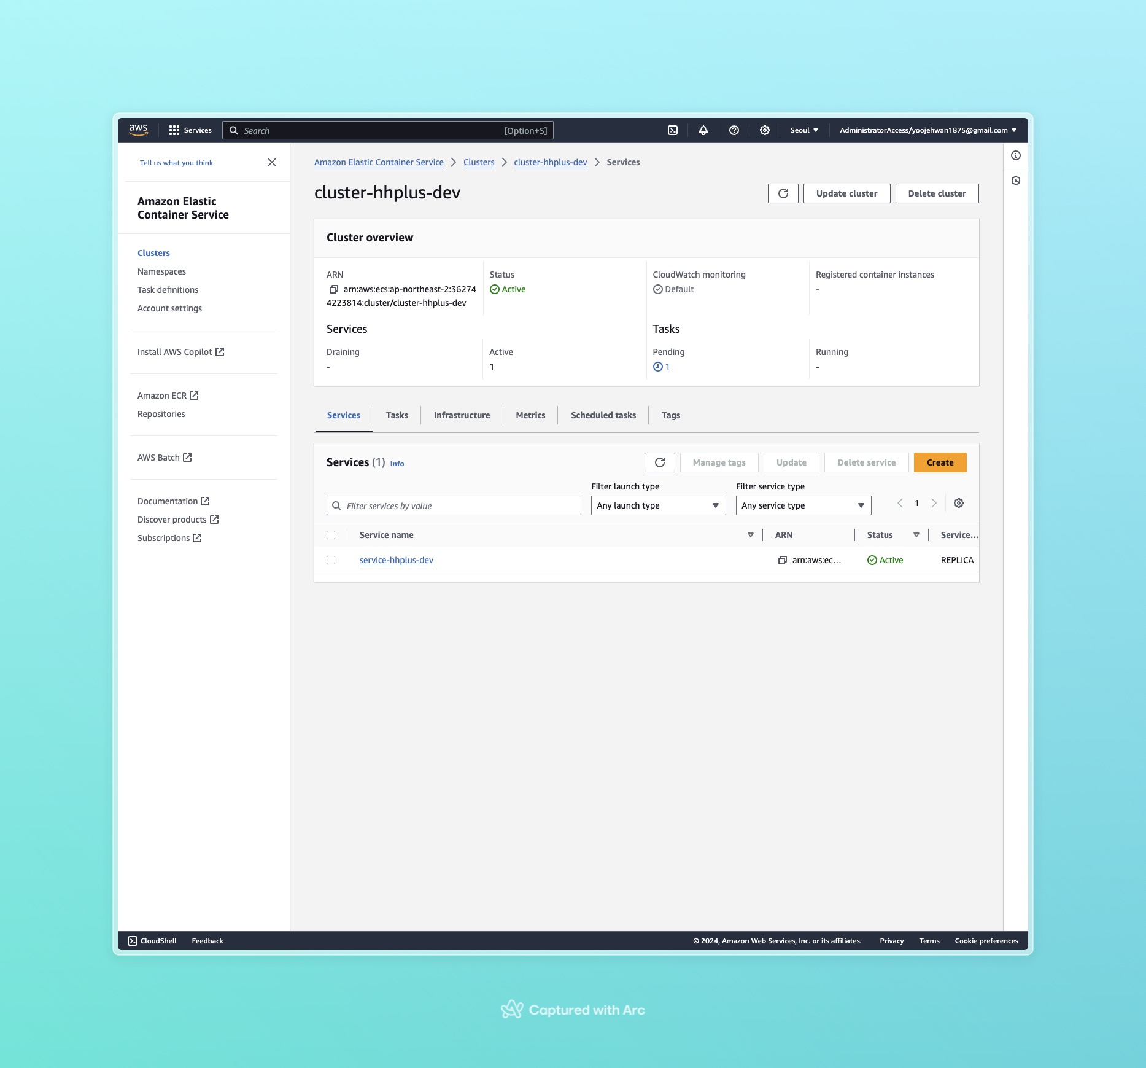
Task: Click the top Search field
Action: [x=388, y=130]
